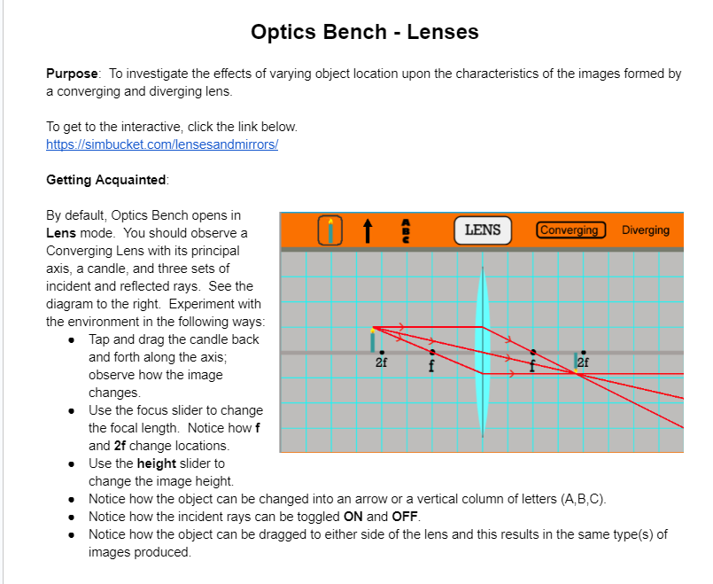Select the upward arrow object icon
The width and height of the screenshot is (713, 584).
click(369, 230)
